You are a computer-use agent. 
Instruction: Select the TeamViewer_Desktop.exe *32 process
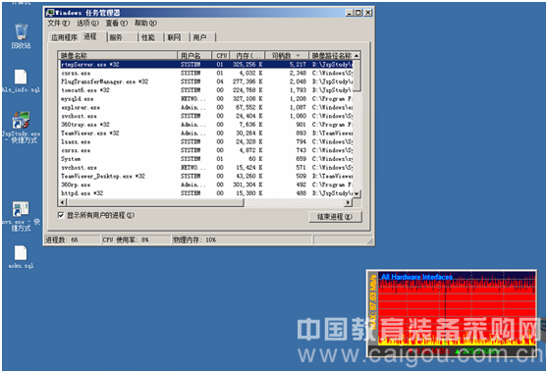tap(206, 176)
